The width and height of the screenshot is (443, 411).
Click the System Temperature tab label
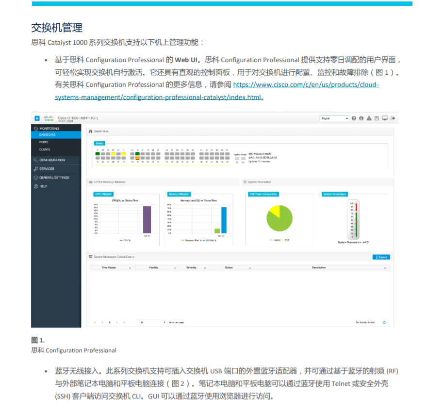335,195
